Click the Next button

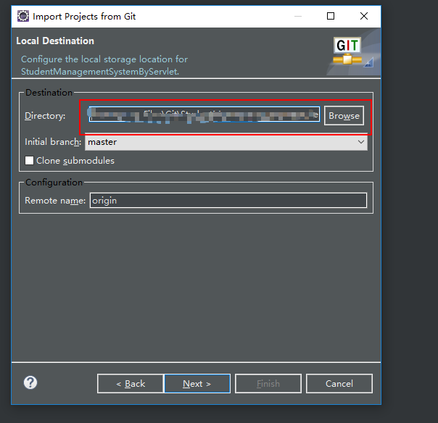pyautogui.click(x=197, y=383)
